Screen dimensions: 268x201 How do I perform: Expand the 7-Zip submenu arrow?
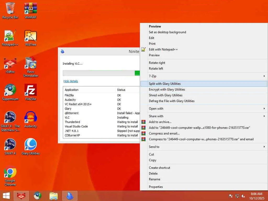coord(264,76)
